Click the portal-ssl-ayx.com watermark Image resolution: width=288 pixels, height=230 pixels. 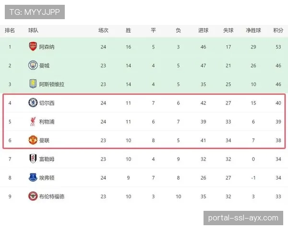pos(243,218)
